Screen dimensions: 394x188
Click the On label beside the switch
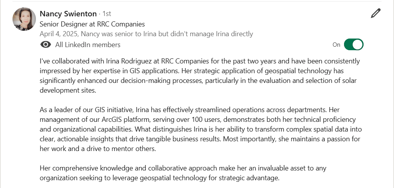336,45
